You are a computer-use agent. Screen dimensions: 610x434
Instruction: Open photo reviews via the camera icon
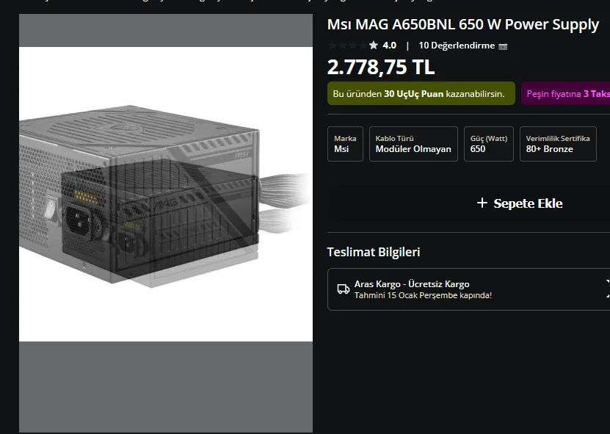pos(503,46)
